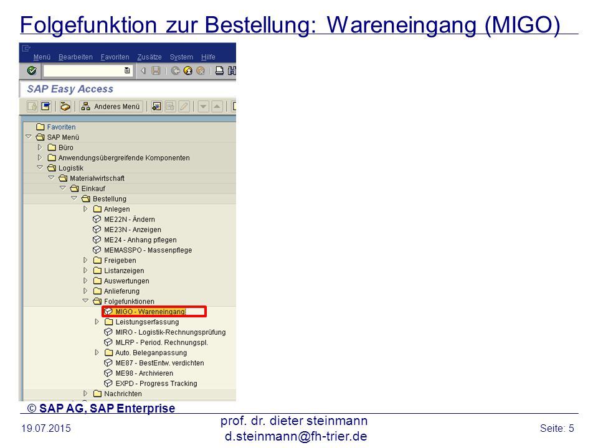Click the SAP Business Workplace icon
Image resolution: width=598 pixels, height=448 pixels.
[x=65, y=106]
